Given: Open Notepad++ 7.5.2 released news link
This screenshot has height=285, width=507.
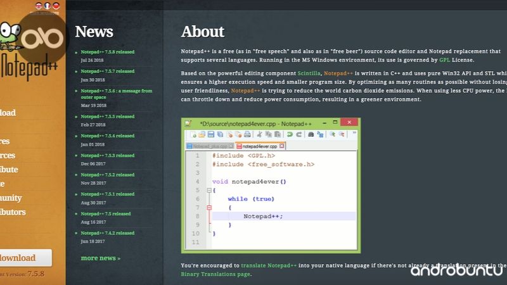Looking at the screenshot, I should point(107,175).
